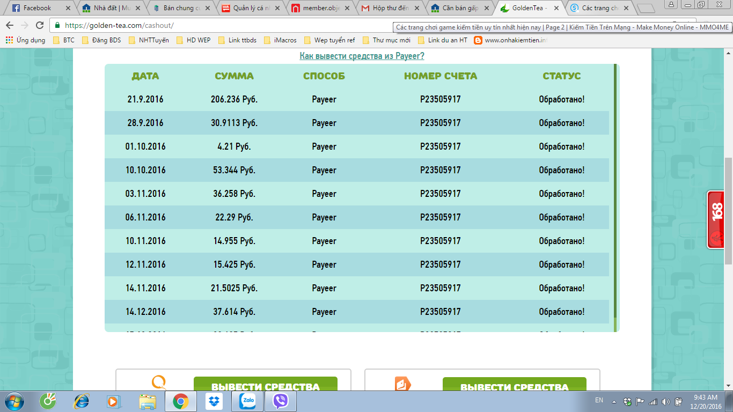Open the HD WEP bookmark folder
The width and height of the screenshot is (733, 412).
coord(193,40)
